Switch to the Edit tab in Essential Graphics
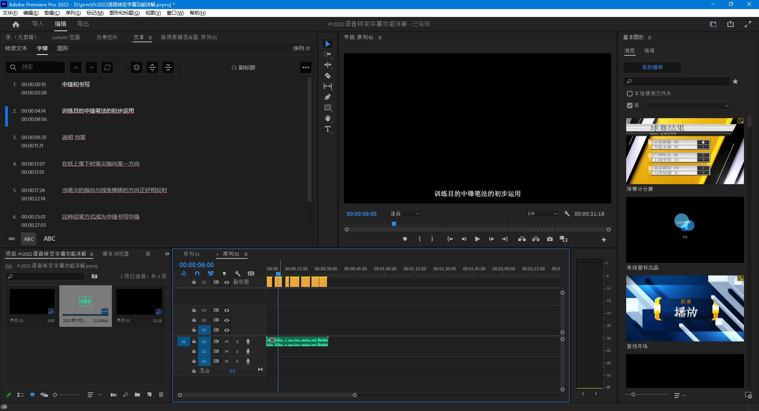Image resolution: width=759 pixels, height=411 pixels. click(649, 51)
